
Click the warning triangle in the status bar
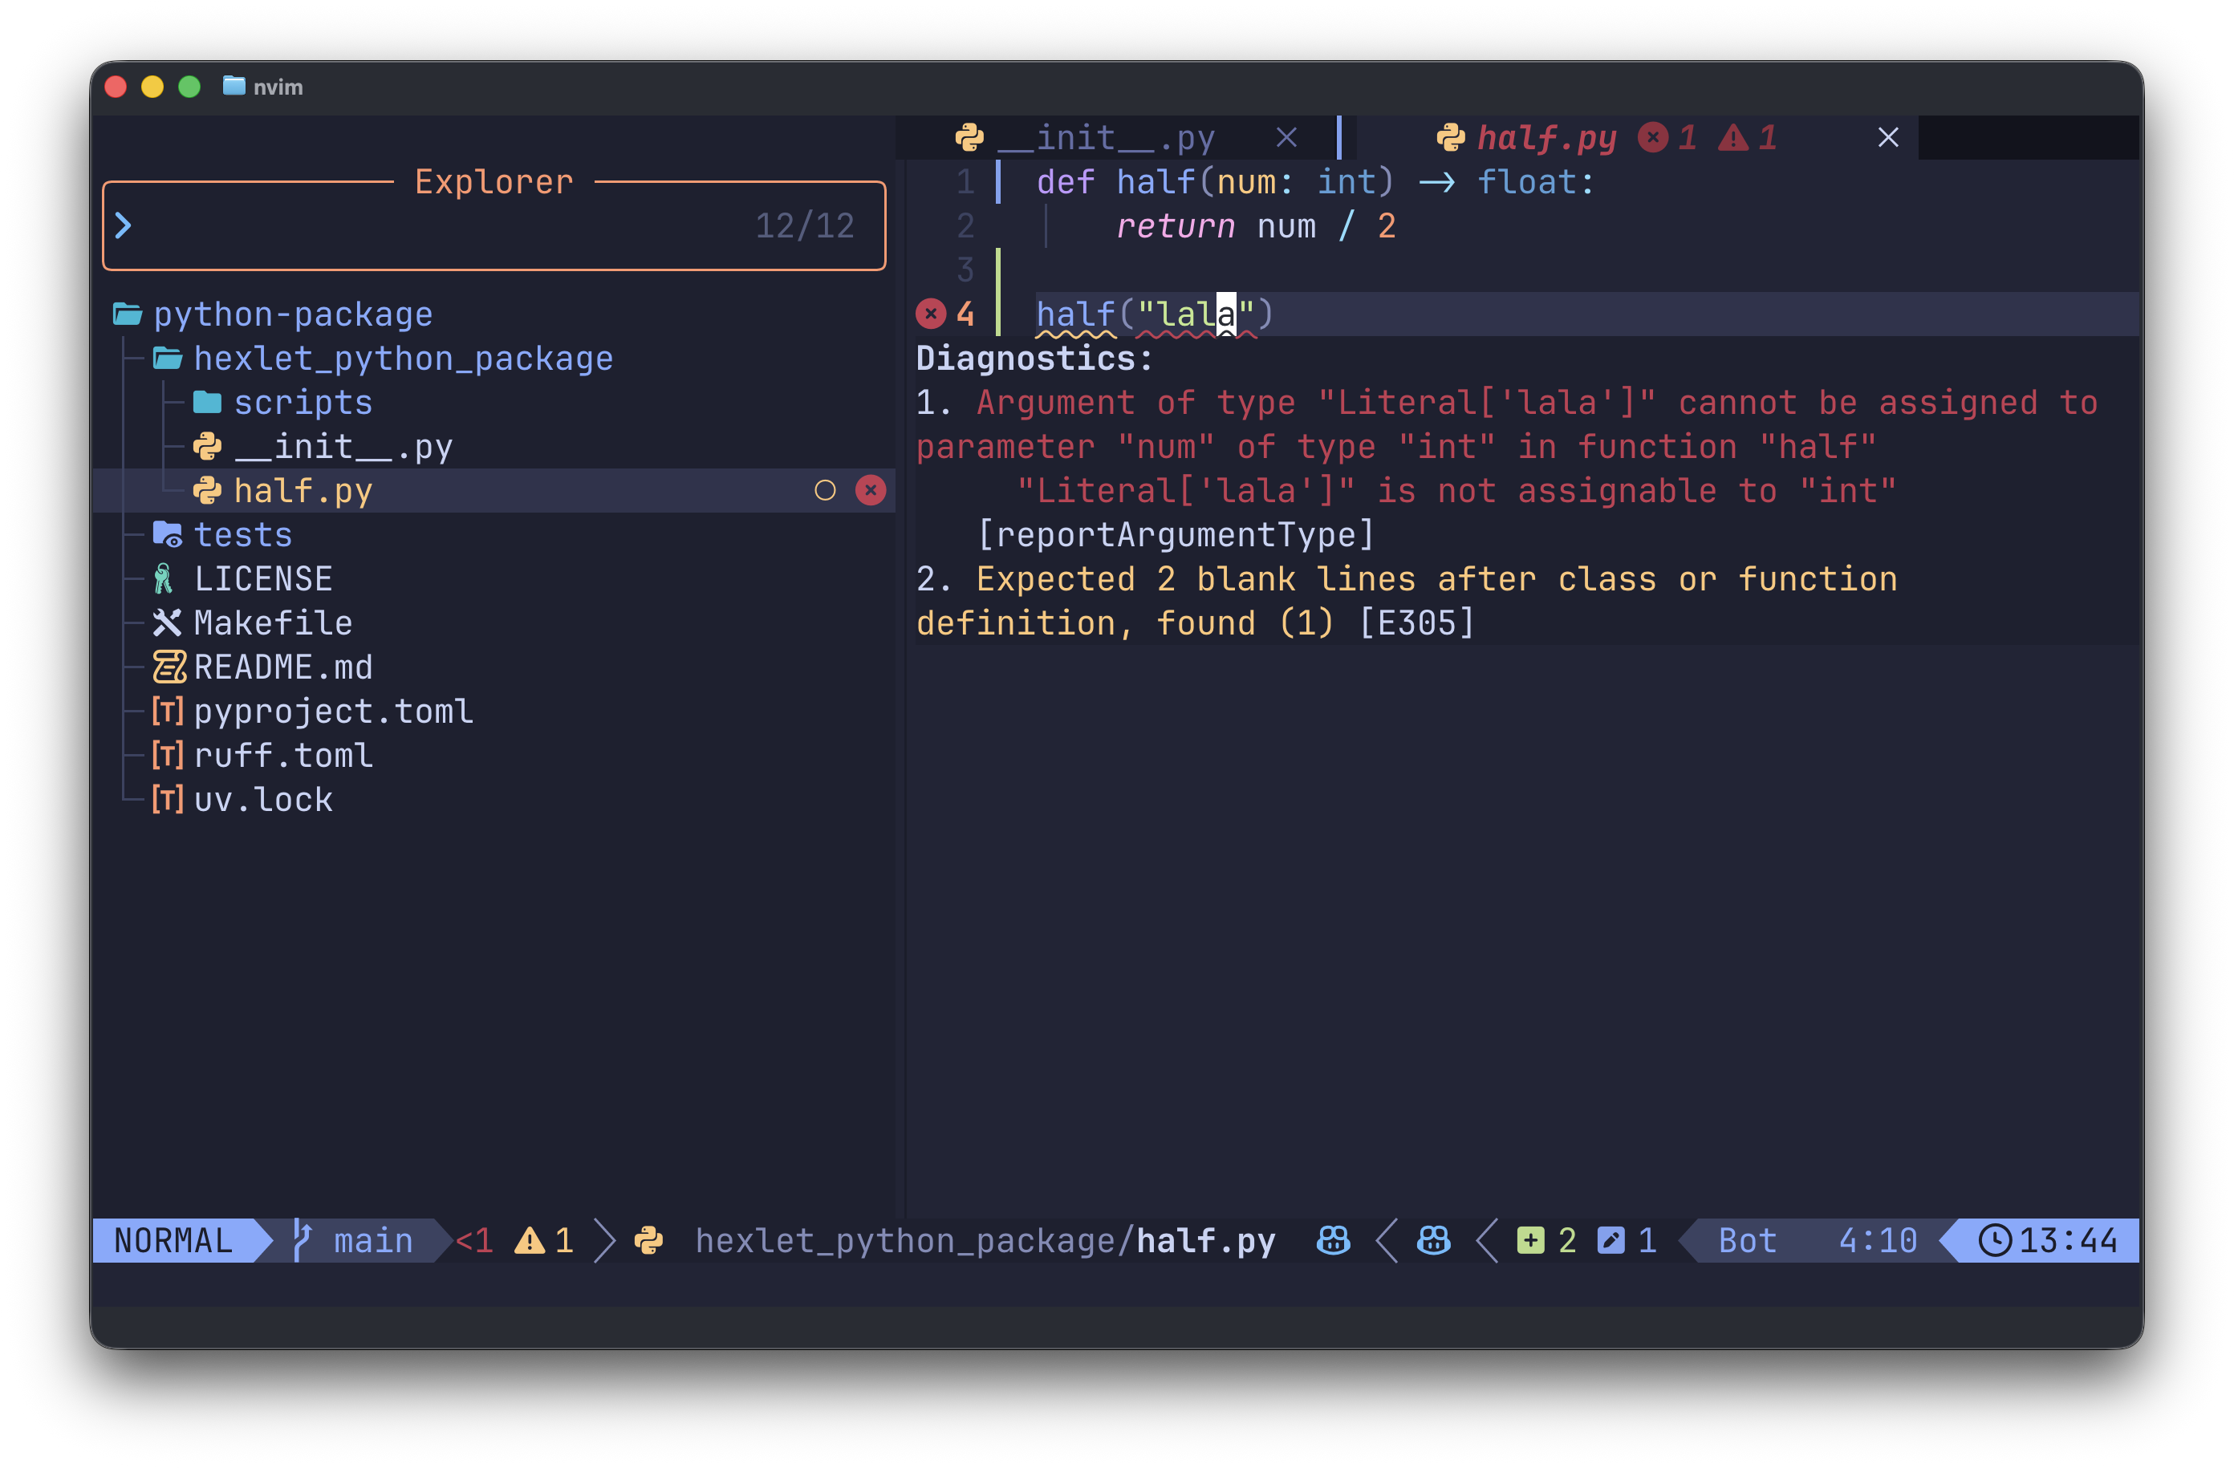coord(530,1240)
